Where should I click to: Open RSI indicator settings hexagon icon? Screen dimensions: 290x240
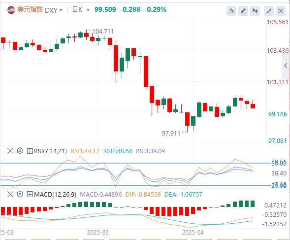point(20,151)
